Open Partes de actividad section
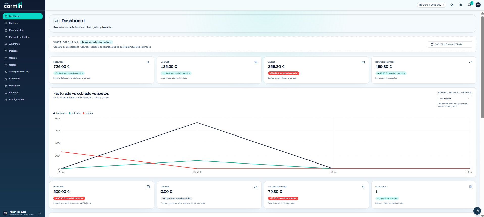The image size is (484, 217). pyautogui.click(x=22, y=37)
